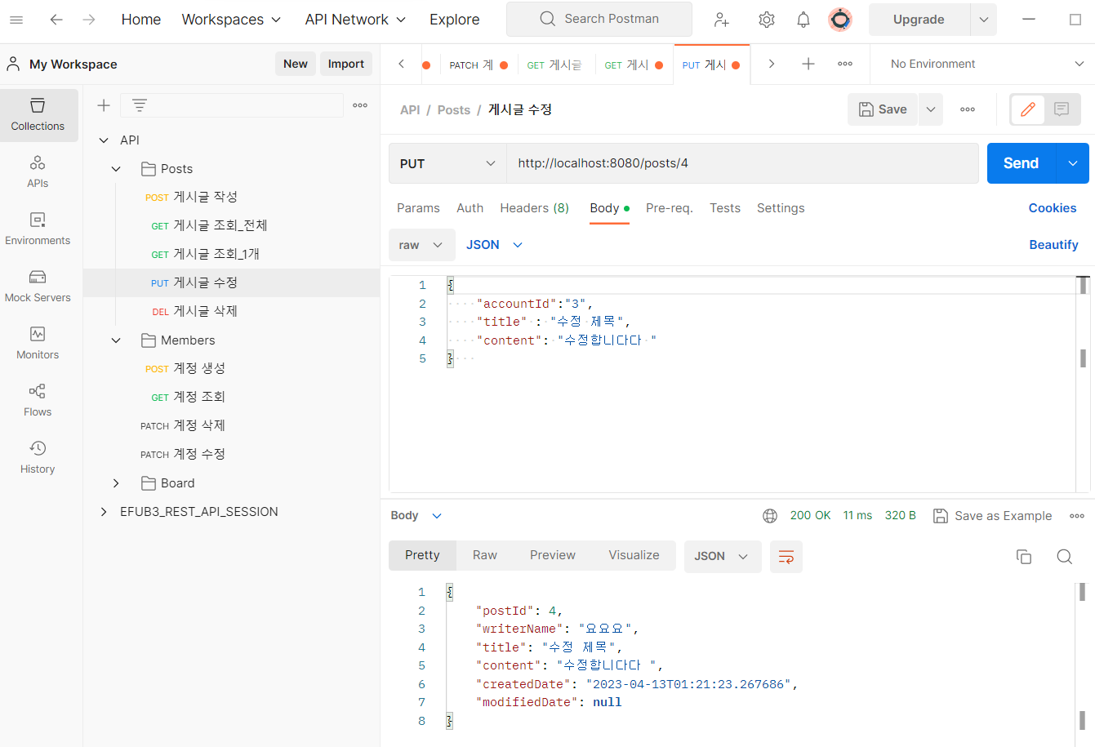Change the raw body type dropdown

point(421,245)
